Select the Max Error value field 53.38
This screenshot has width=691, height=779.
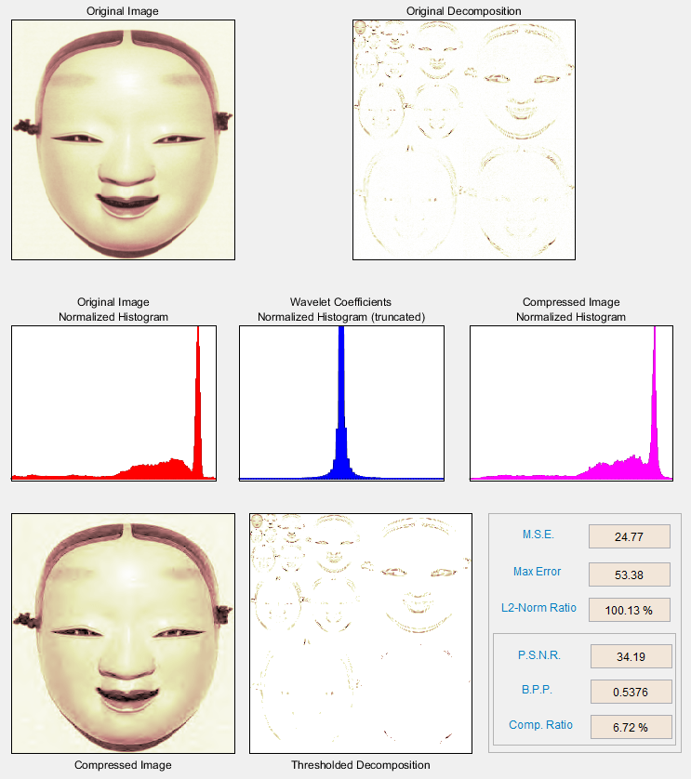(630, 574)
